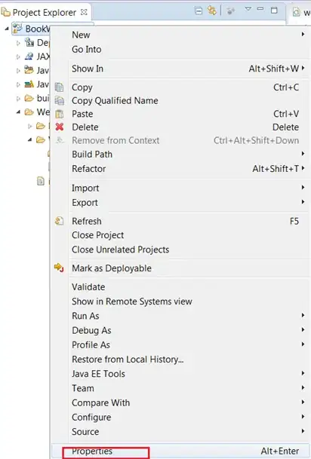Expand the New submenu arrow
Screen dimensions: 311x459
pyautogui.click(x=303, y=35)
